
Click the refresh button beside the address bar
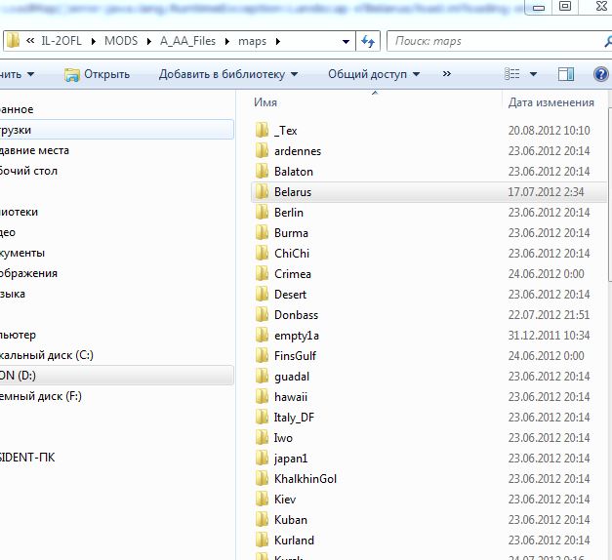[x=368, y=41]
